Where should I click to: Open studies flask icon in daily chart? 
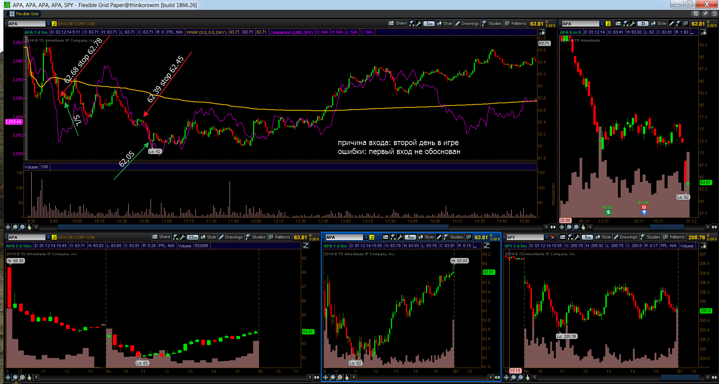(678, 23)
